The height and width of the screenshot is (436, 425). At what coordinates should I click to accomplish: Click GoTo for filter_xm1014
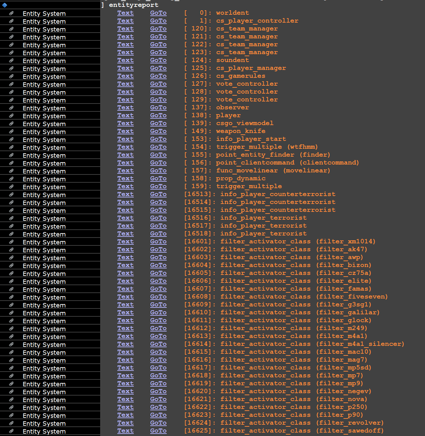[x=158, y=242]
